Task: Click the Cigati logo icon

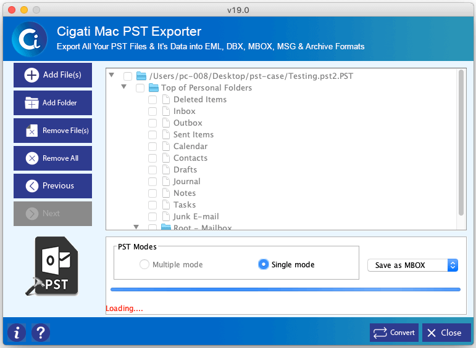Action: tap(30, 39)
